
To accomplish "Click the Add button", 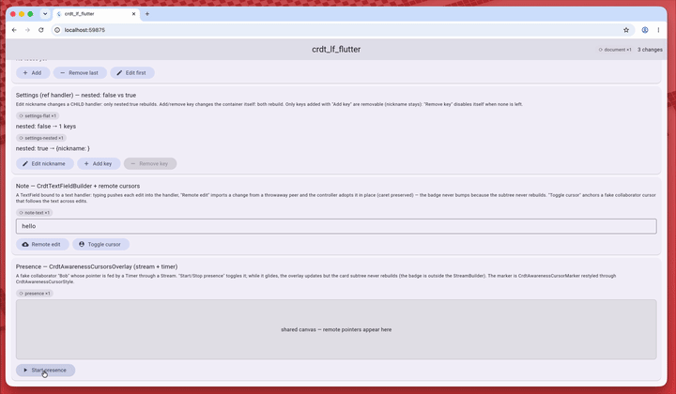I will (x=33, y=73).
